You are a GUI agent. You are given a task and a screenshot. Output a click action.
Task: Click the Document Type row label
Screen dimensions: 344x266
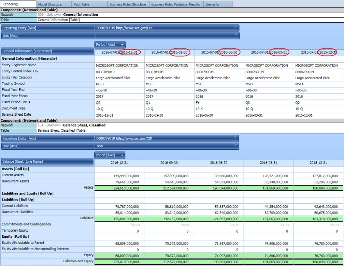[14, 108]
